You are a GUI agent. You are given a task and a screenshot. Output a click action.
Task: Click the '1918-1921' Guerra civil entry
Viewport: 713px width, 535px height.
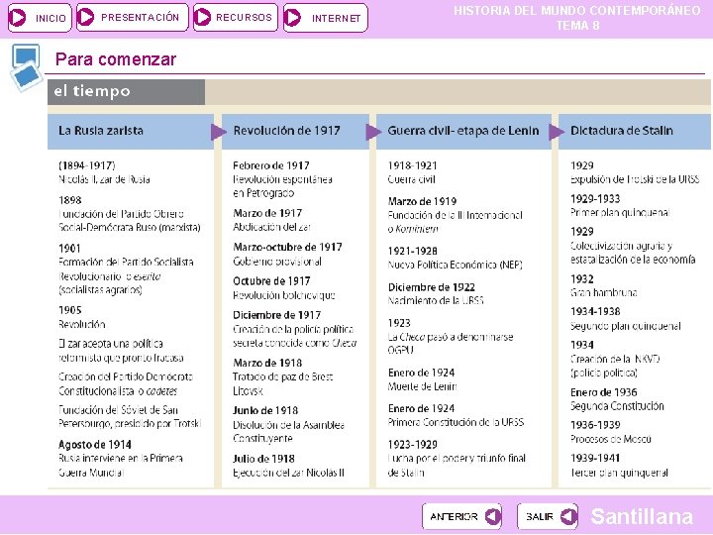coord(412,165)
